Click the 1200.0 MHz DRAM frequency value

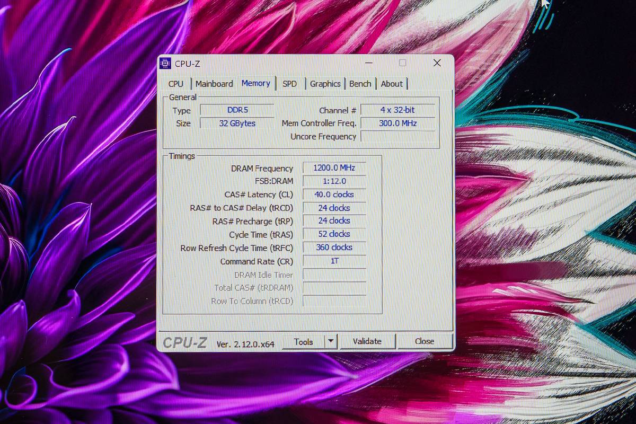(x=334, y=168)
